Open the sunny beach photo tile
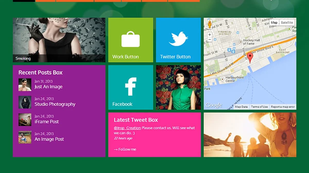 click(250, 135)
